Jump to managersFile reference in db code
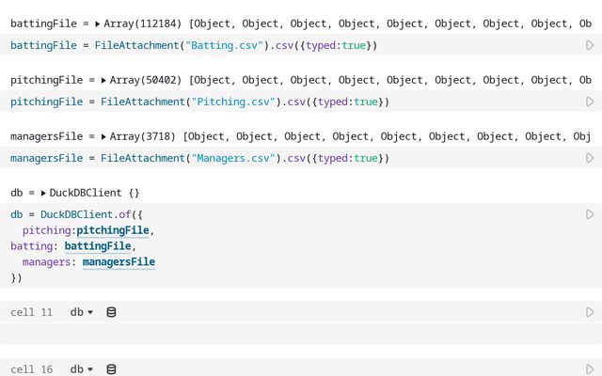 [119, 262]
